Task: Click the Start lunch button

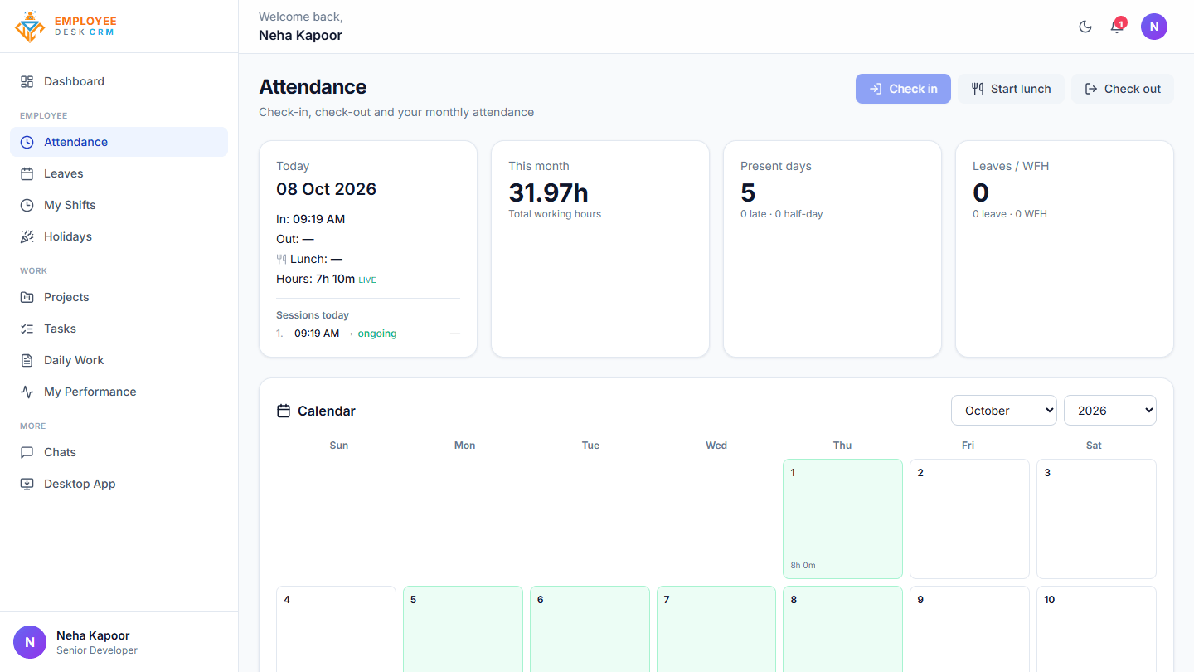Action: [x=1011, y=89]
